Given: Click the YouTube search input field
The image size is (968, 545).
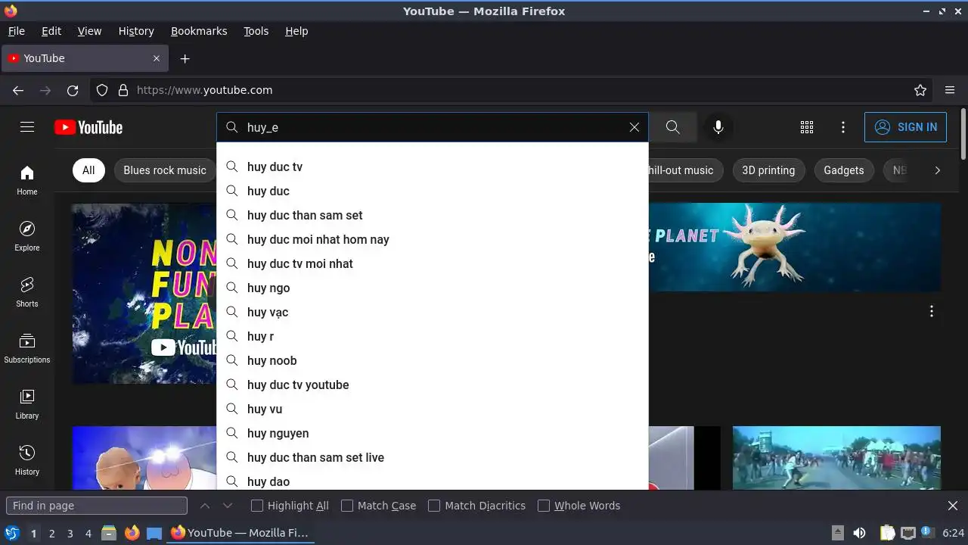Looking at the screenshot, I should pyautogui.click(x=433, y=127).
